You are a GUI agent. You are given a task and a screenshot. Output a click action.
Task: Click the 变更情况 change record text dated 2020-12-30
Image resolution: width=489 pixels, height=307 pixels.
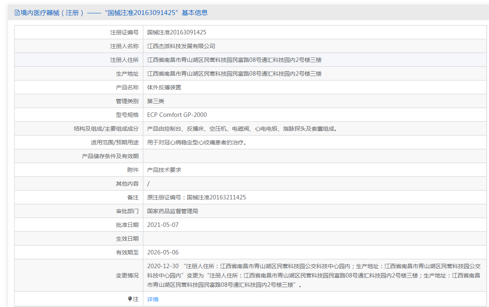(314, 275)
